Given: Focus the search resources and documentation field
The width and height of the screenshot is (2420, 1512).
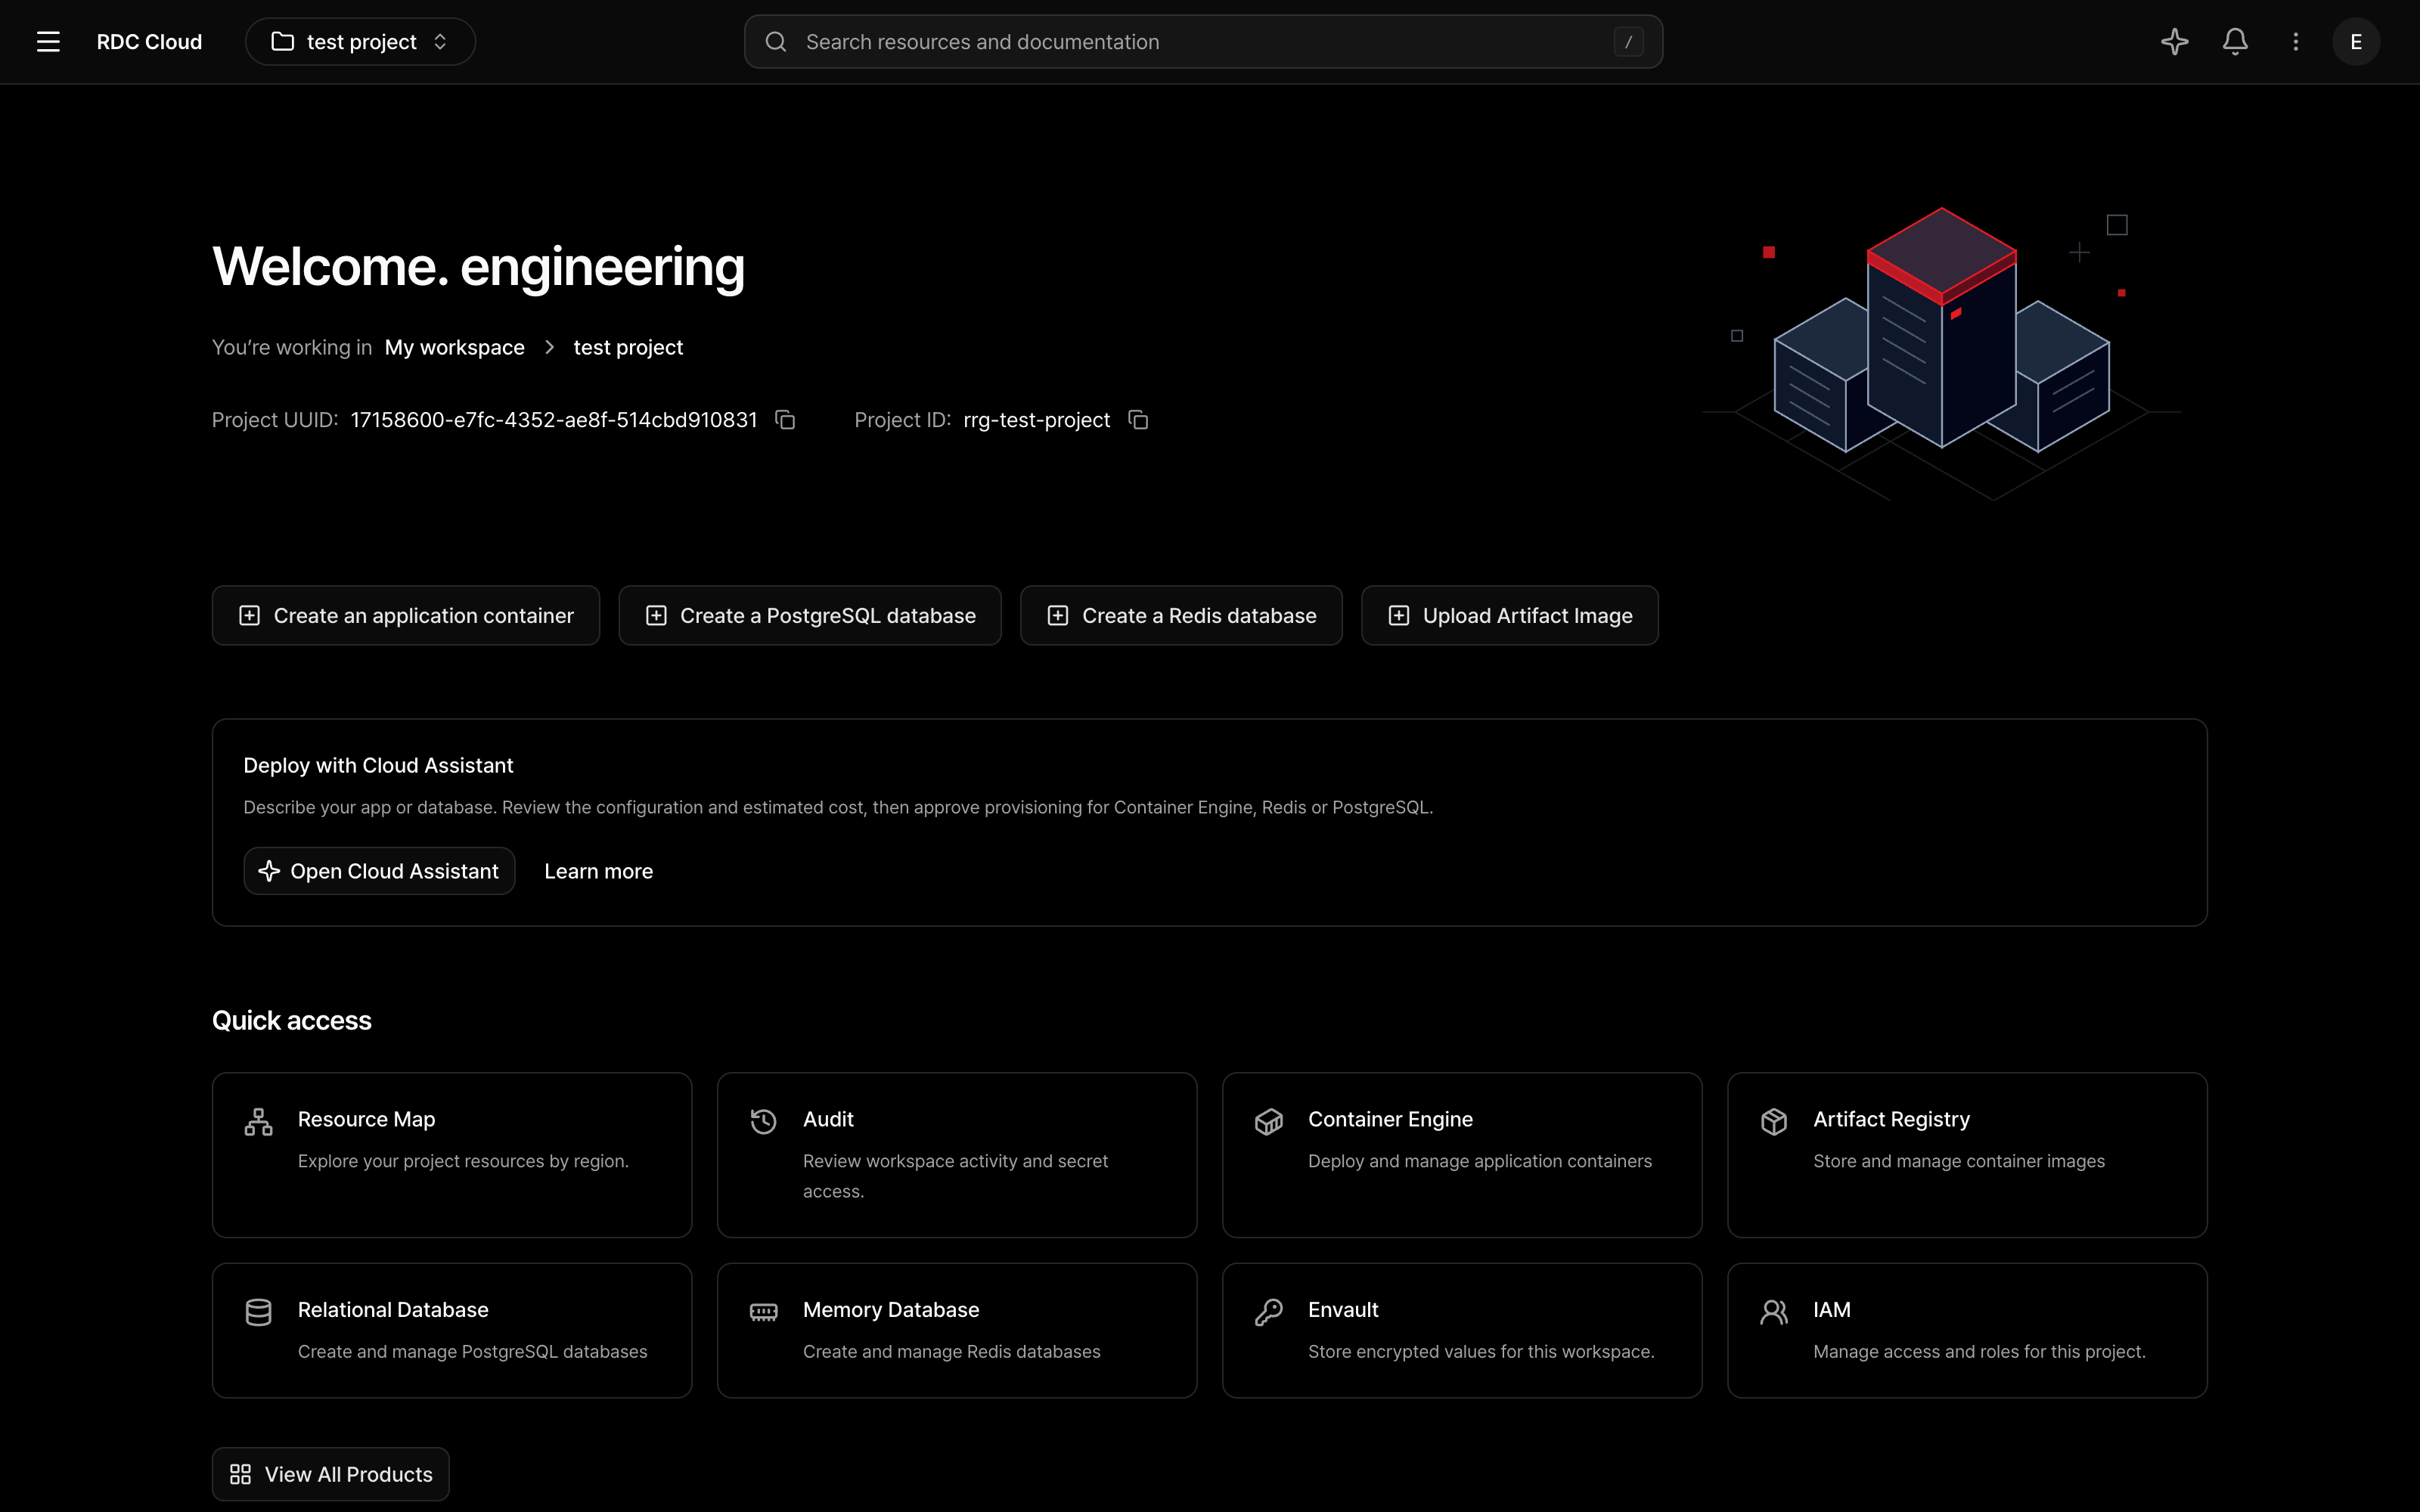Looking at the screenshot, I should click(x=1203, y=42).
